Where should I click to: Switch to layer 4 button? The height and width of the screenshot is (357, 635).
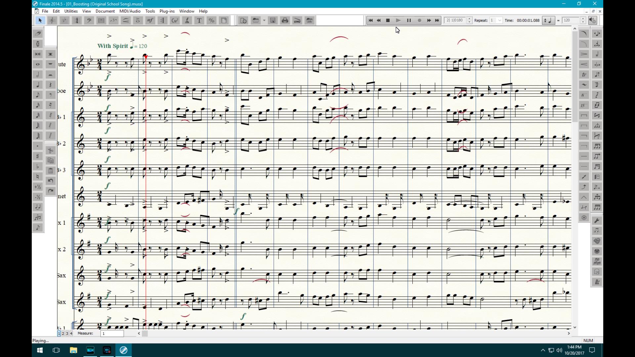71,334
